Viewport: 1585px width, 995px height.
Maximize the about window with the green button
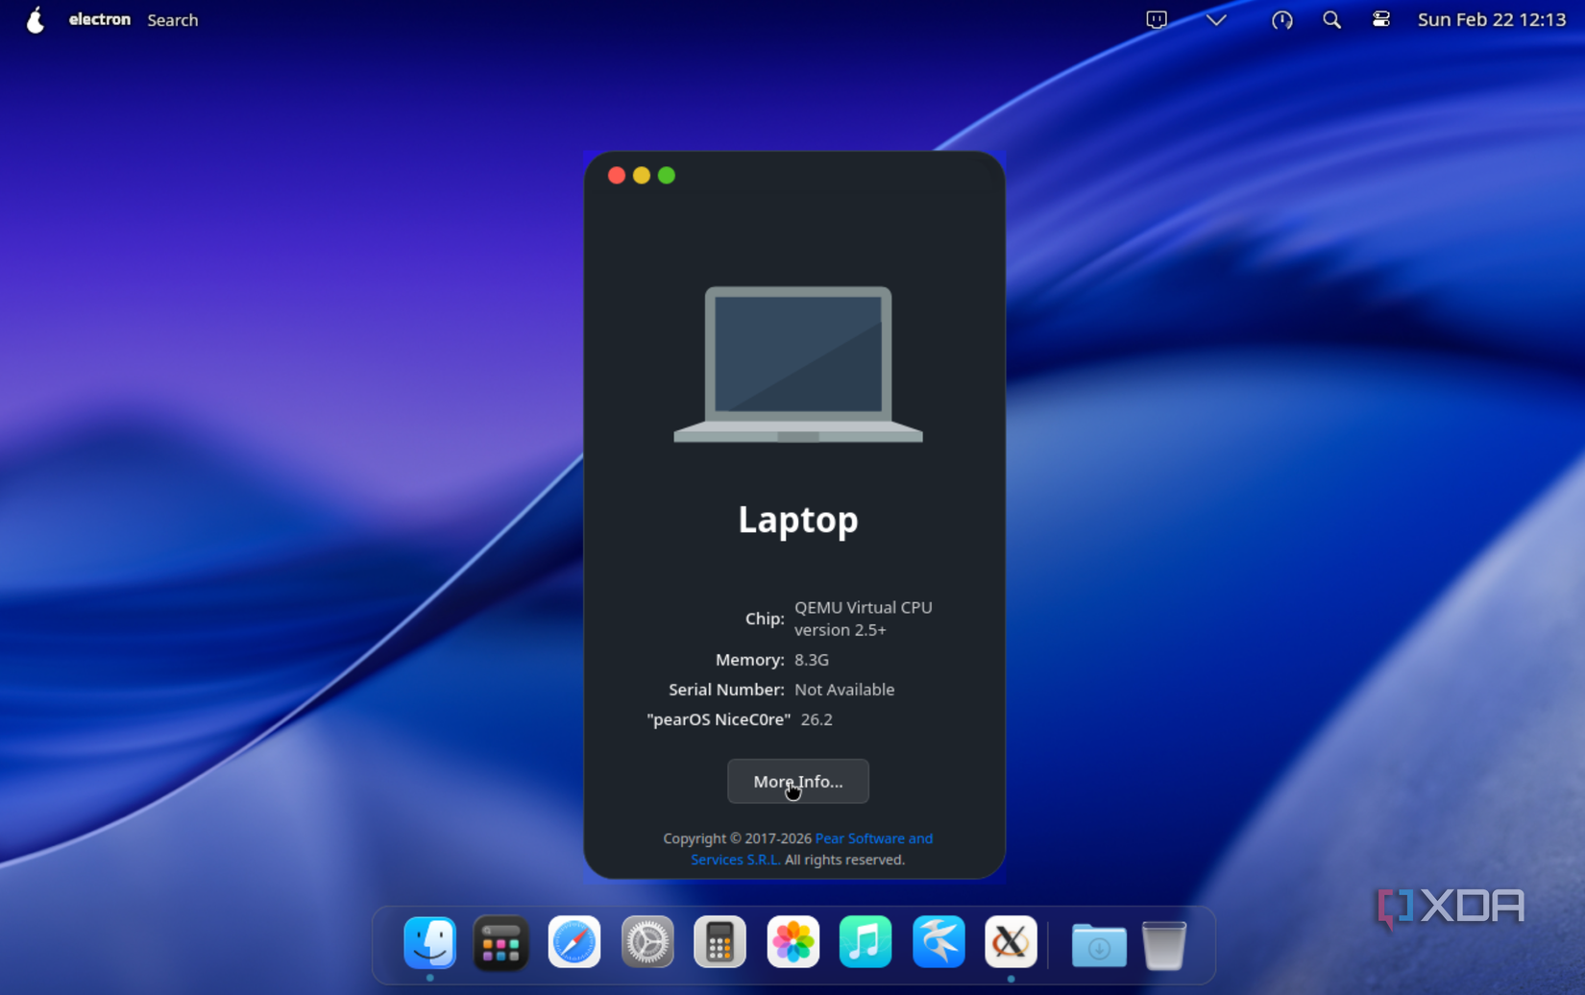(667, 175)
